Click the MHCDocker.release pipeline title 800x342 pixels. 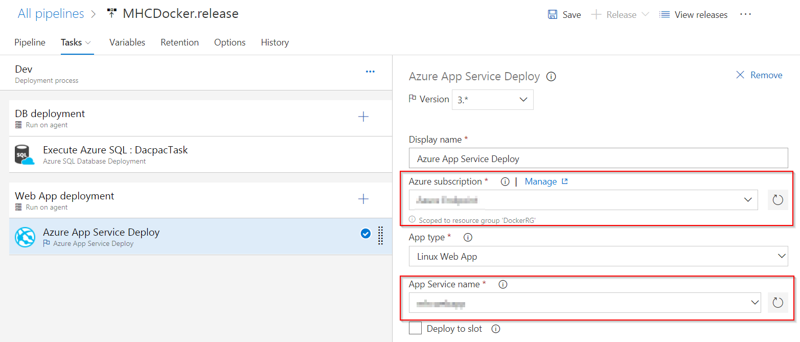tap(180, 14)
